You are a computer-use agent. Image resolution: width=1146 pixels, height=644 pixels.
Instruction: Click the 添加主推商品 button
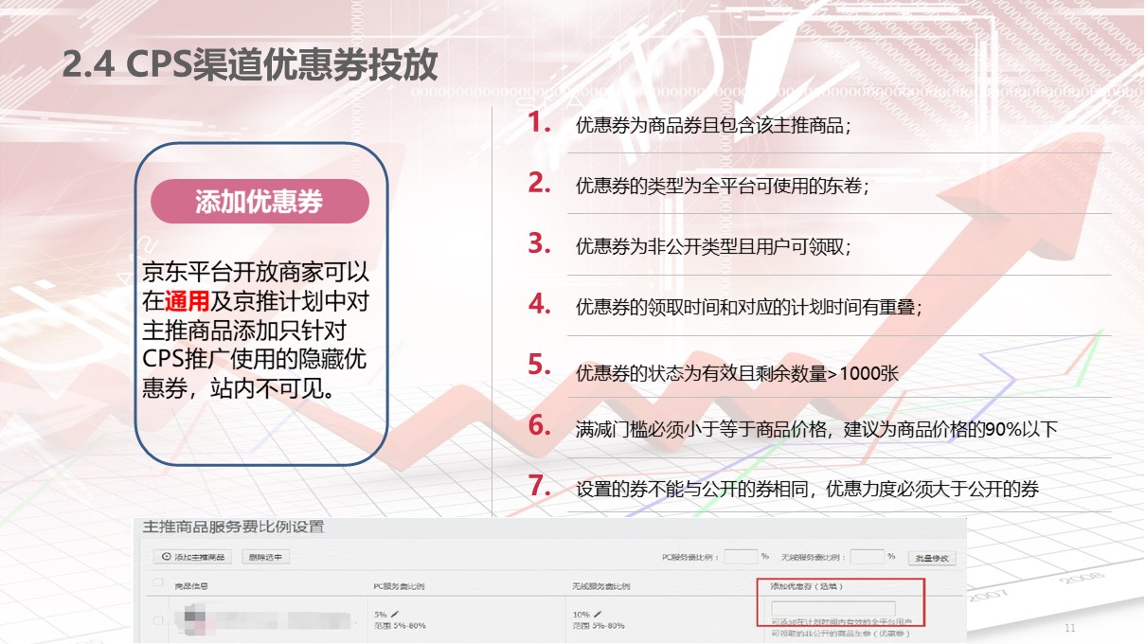pos(193,557)
